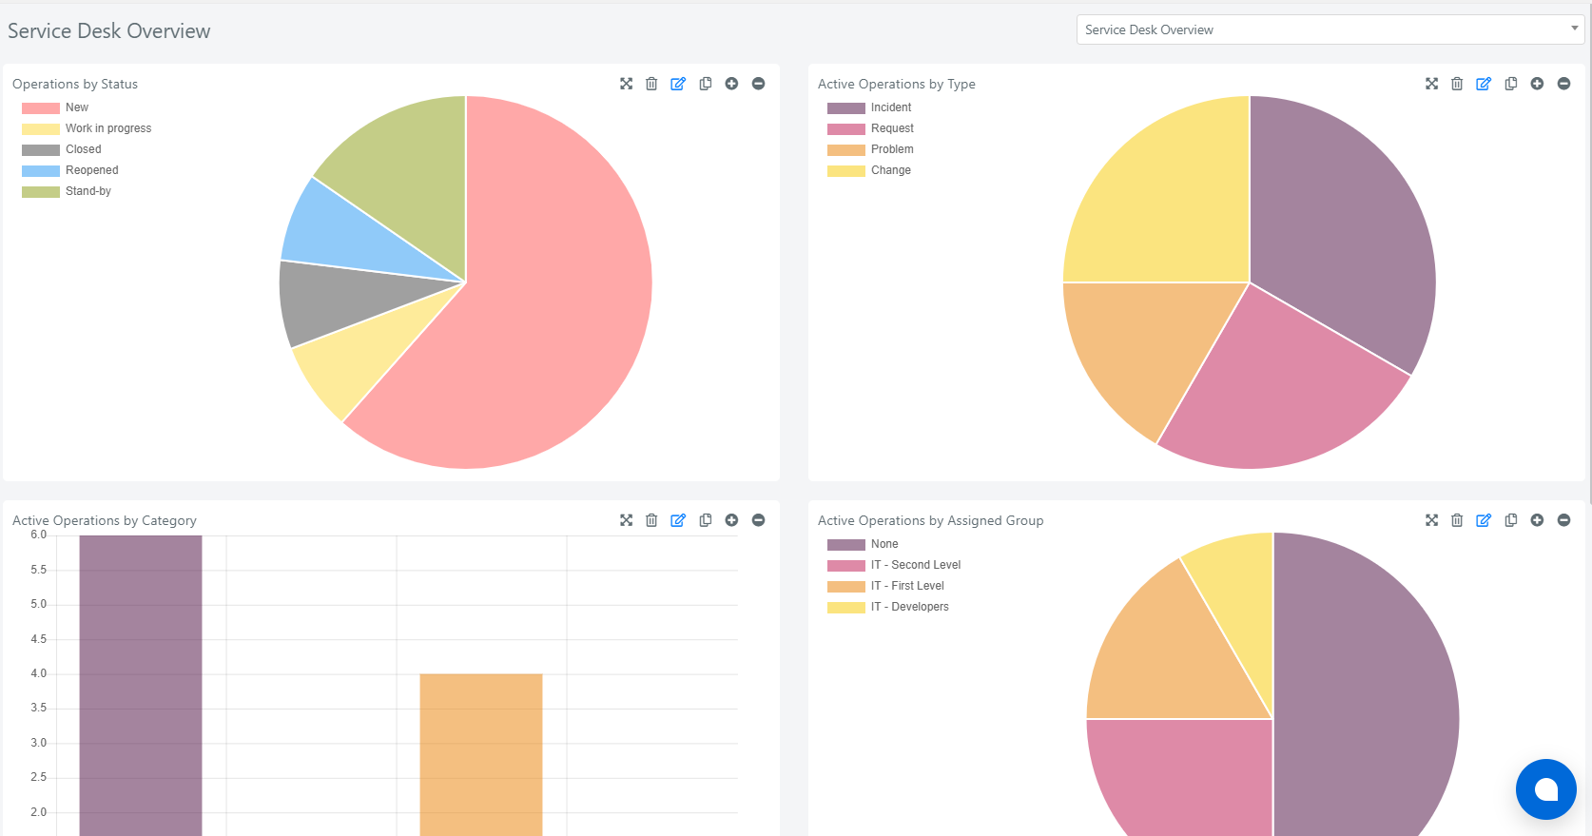Click the Reopened legend color swatch
Viewport: 1592px width, 836px height.
point(41,170)
